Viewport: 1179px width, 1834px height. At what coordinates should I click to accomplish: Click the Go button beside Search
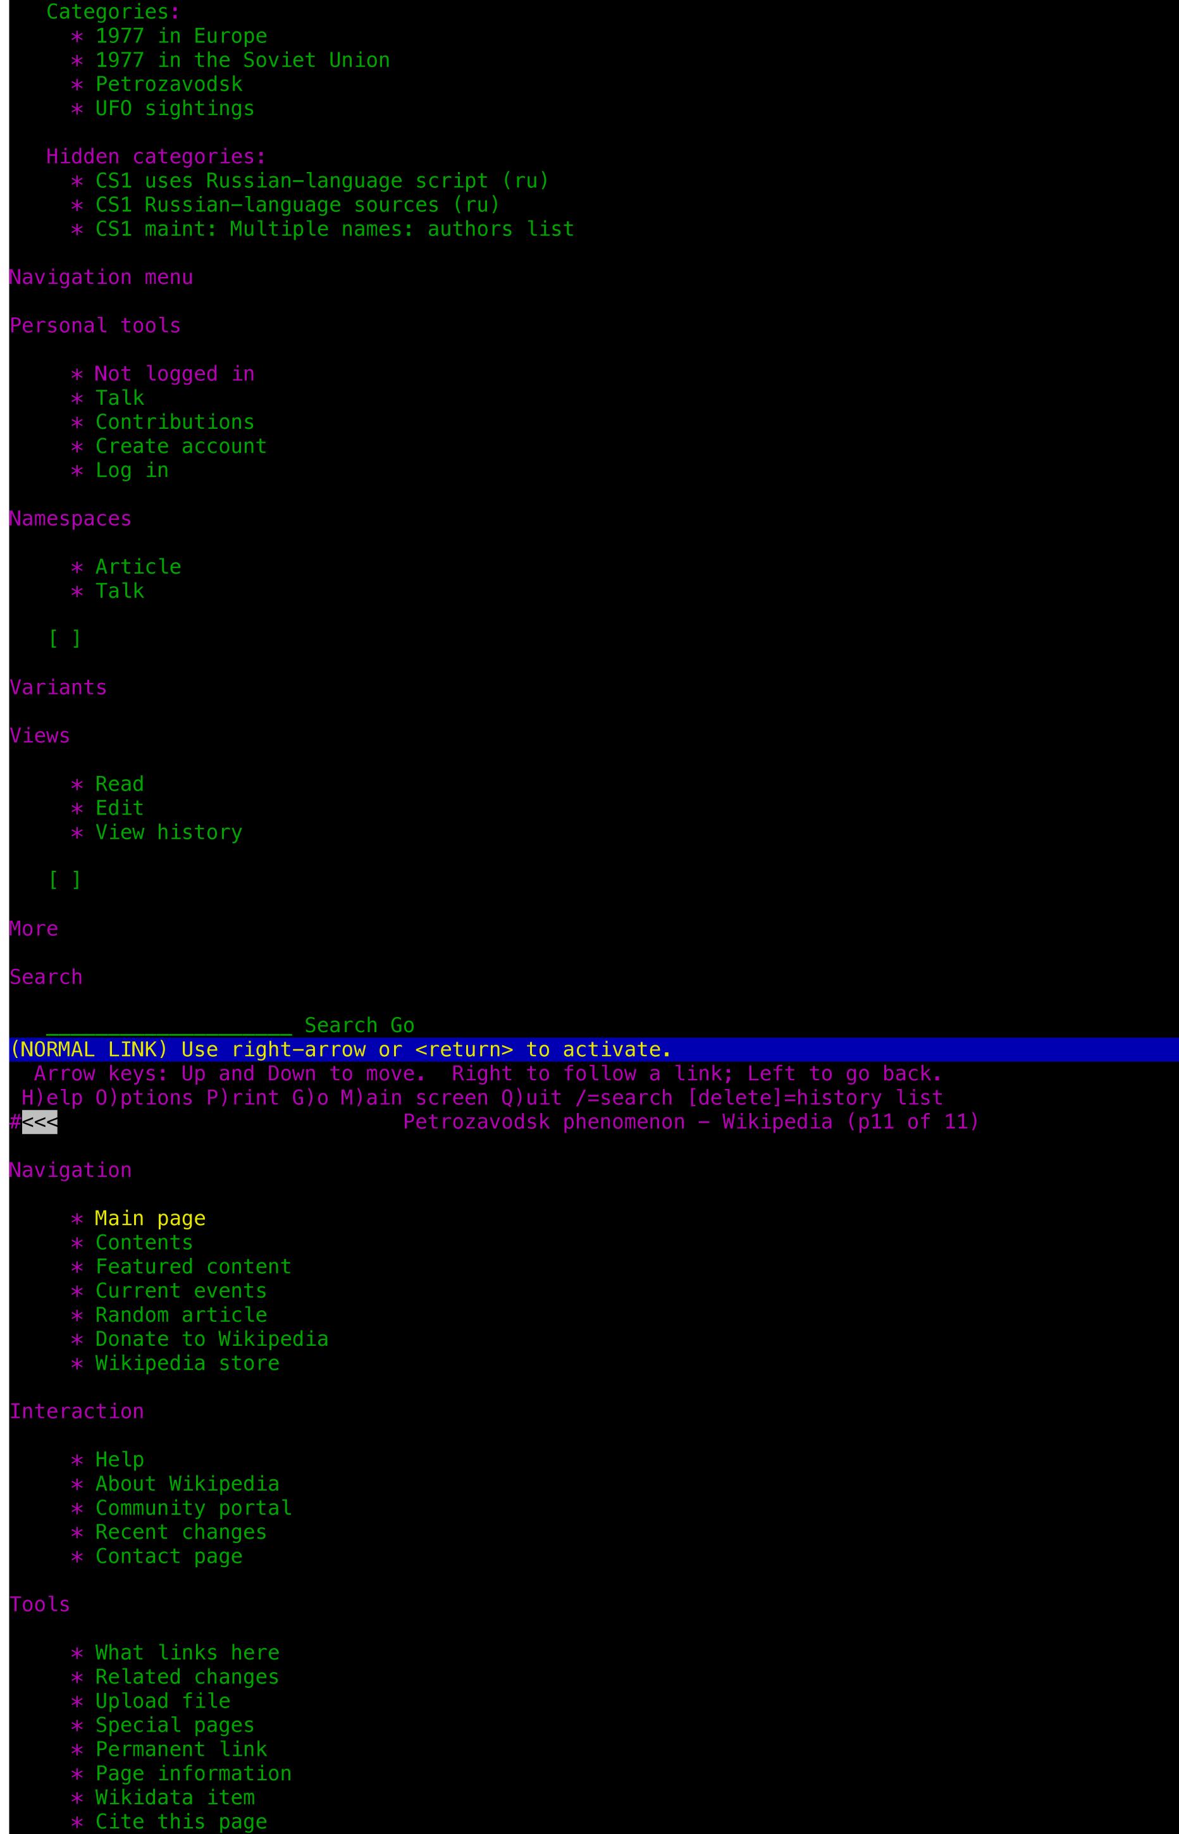pos(403,1026)
